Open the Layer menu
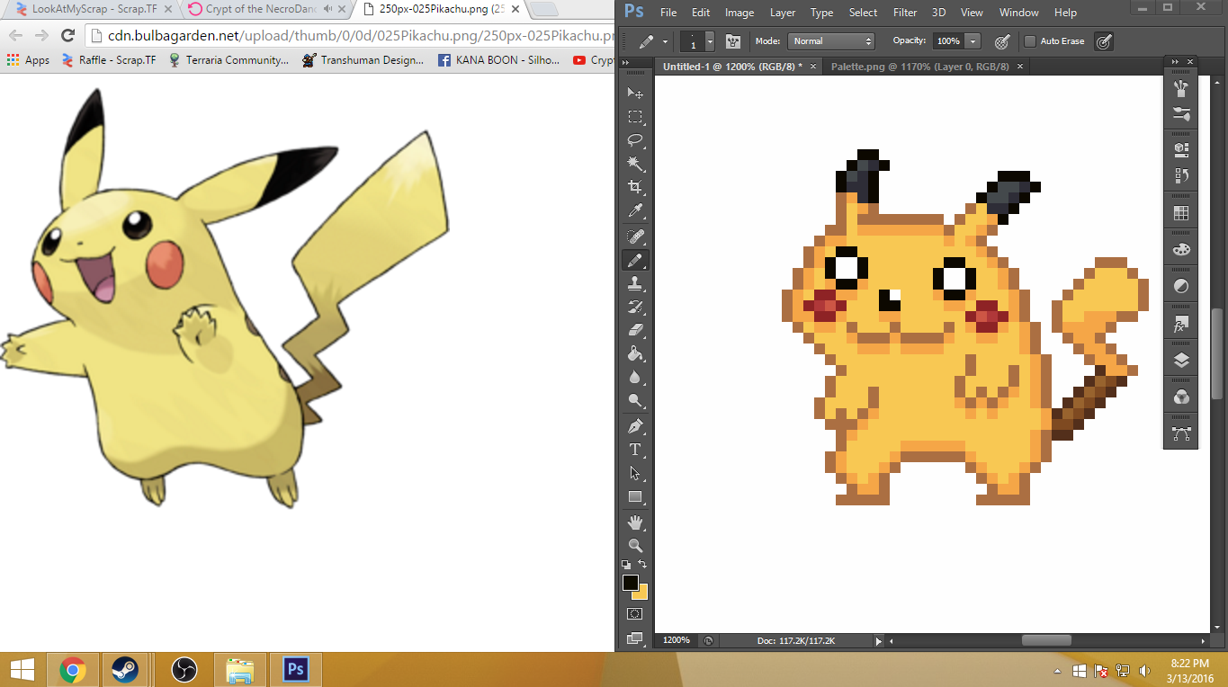Screen dimensions: 1228x687 pyautogui.click(x=783, y=13)
